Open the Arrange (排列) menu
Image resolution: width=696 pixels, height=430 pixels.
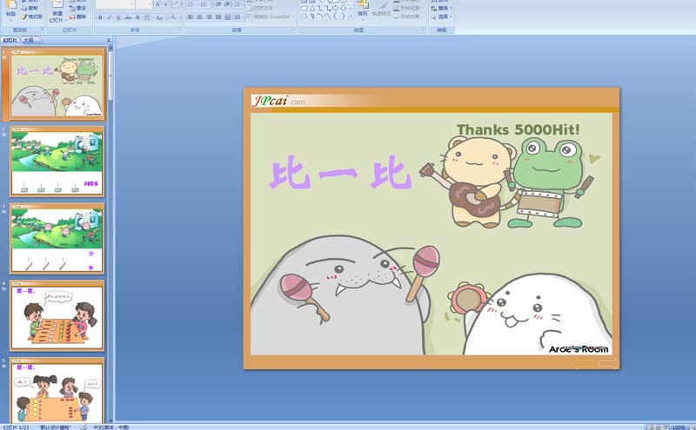(x=363, y=11)
